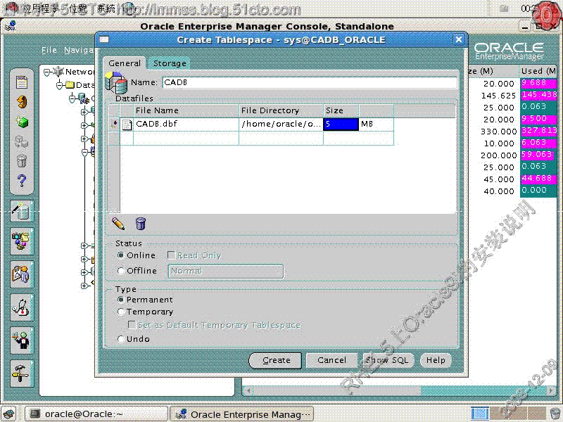The image size is (563, 422).
Task: Open the hammer tools icon in sidebar
Action: coord(22,373)
